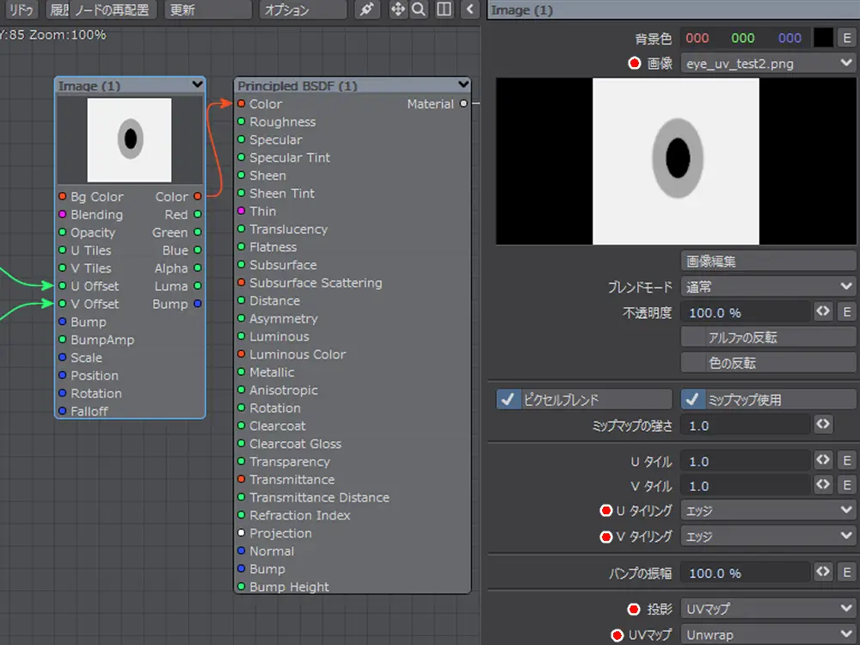Select the pan (four-arrow) icon

coord(397,9)
